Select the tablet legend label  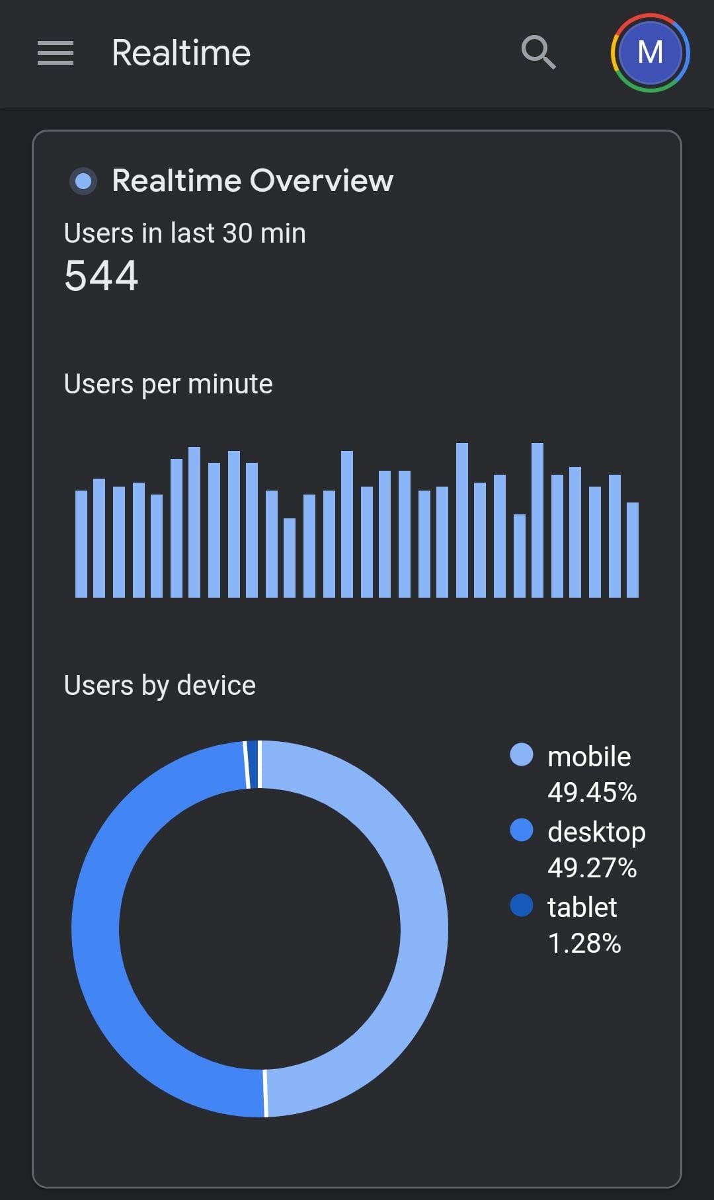pos(582,907)
